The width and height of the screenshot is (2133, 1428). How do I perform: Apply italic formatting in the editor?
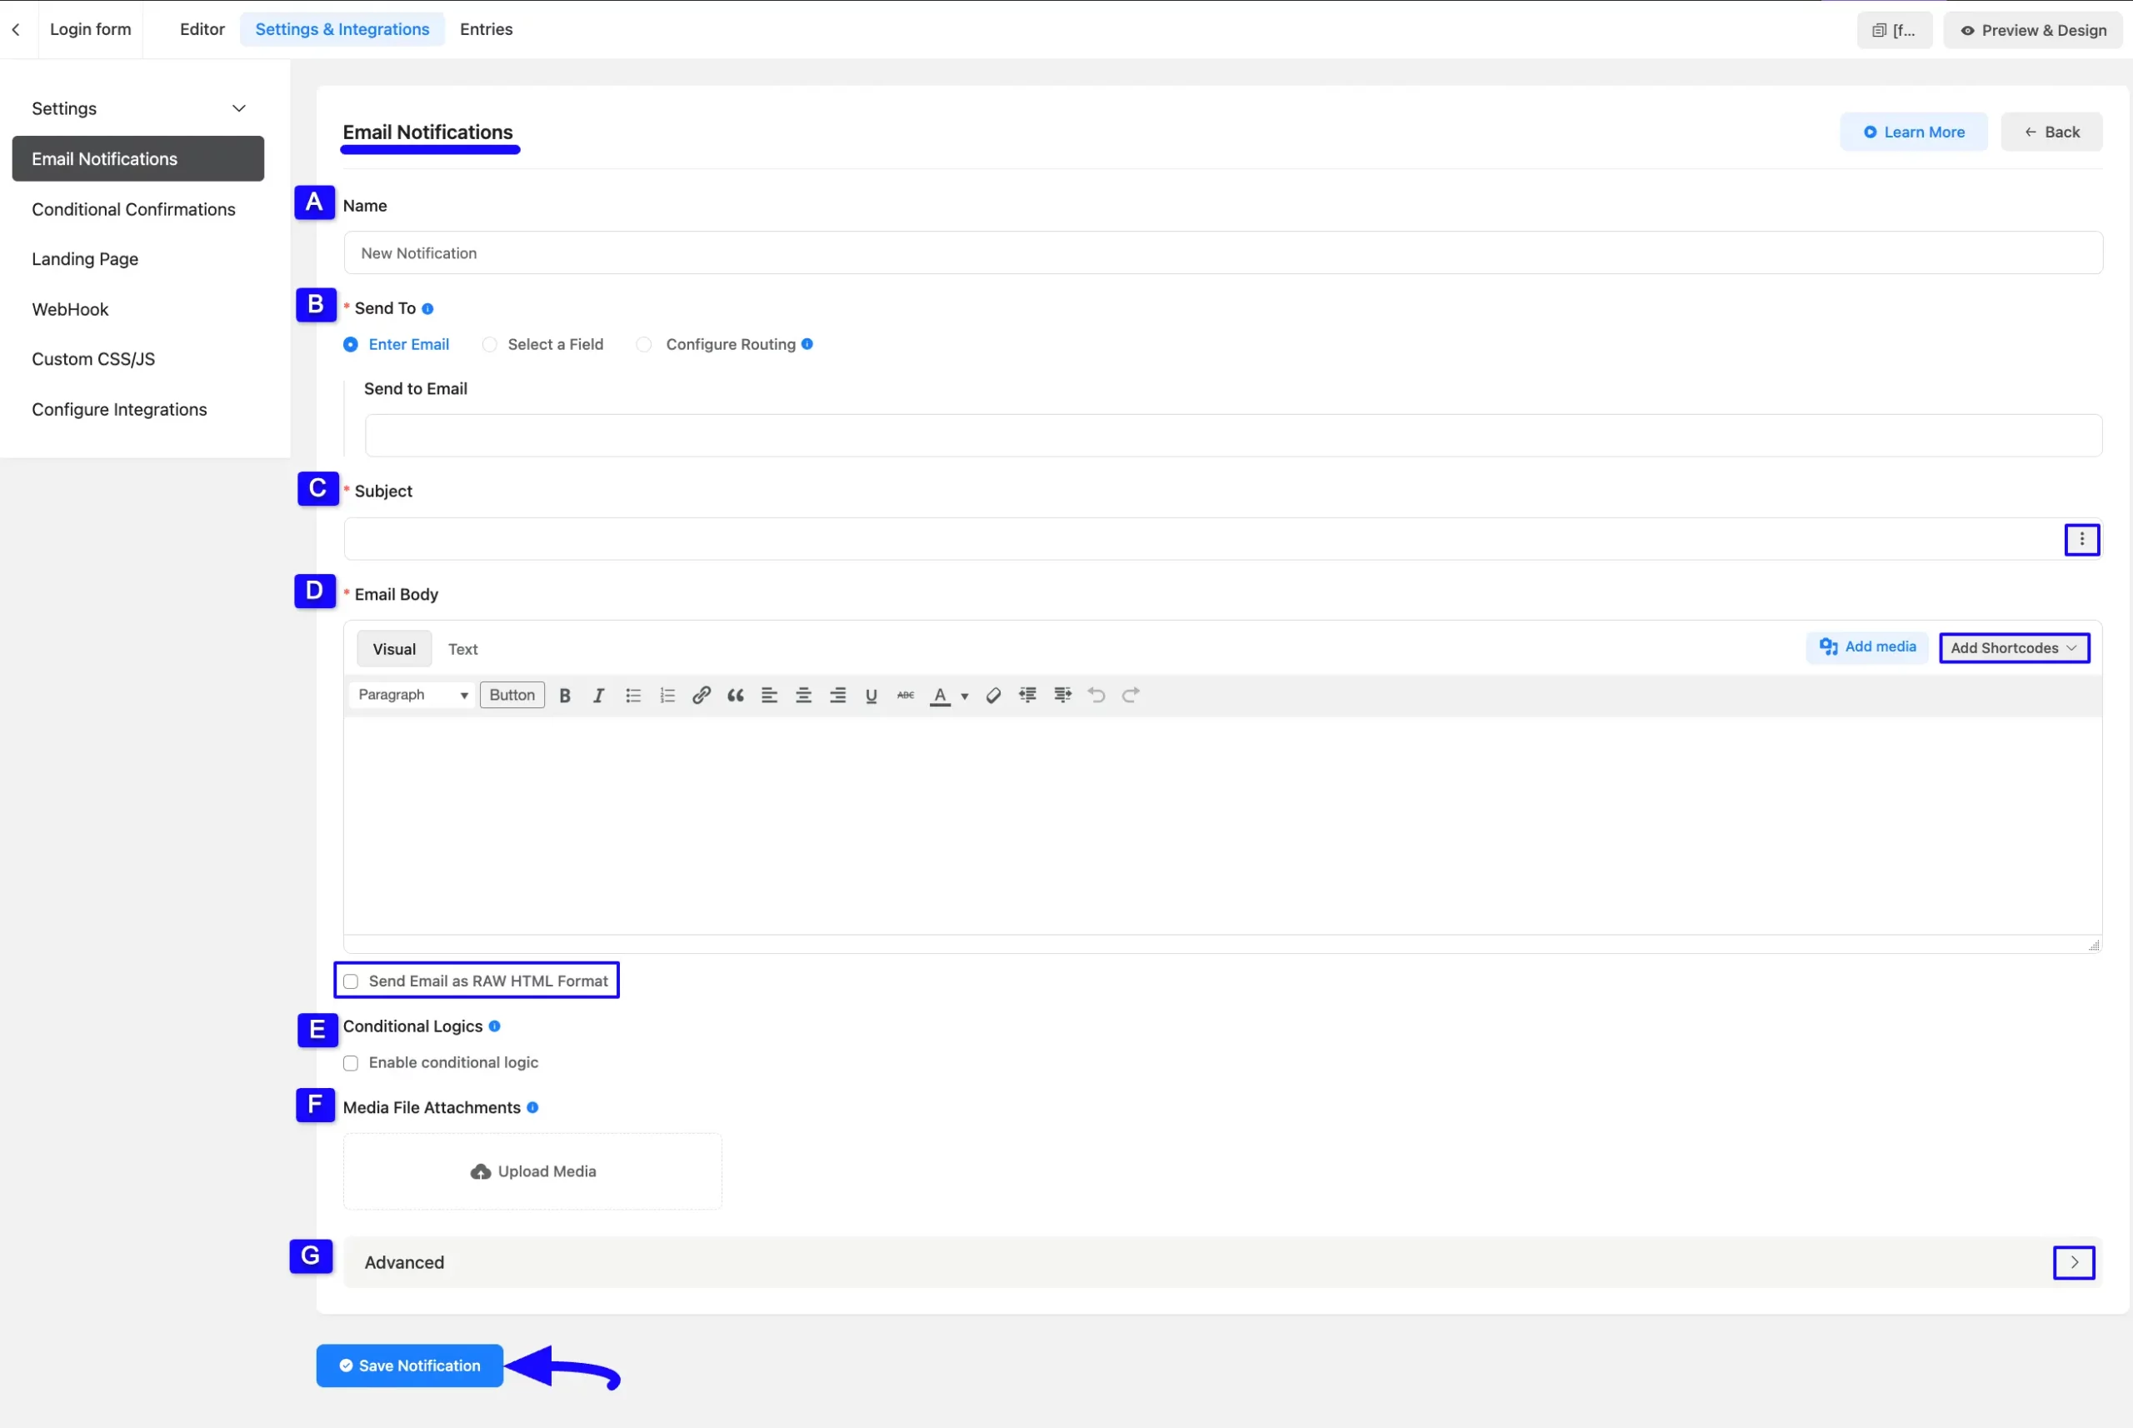pos(598,695)
